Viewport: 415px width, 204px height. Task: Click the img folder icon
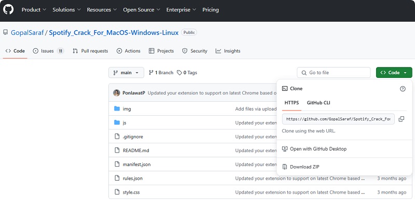117,108
